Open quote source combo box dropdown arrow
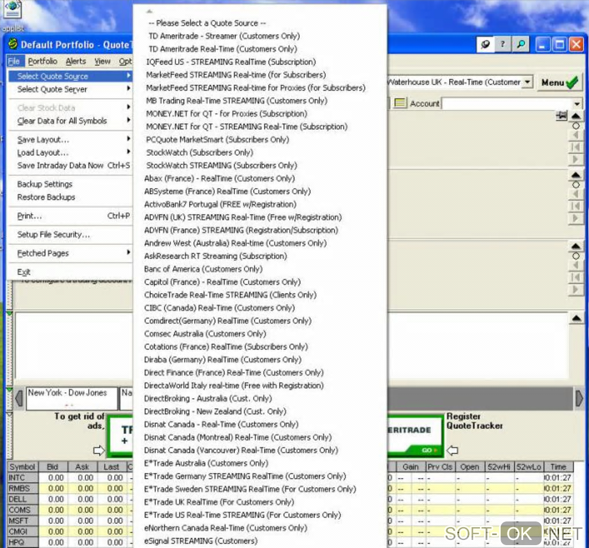589x548 pixels. pos(528,82)
